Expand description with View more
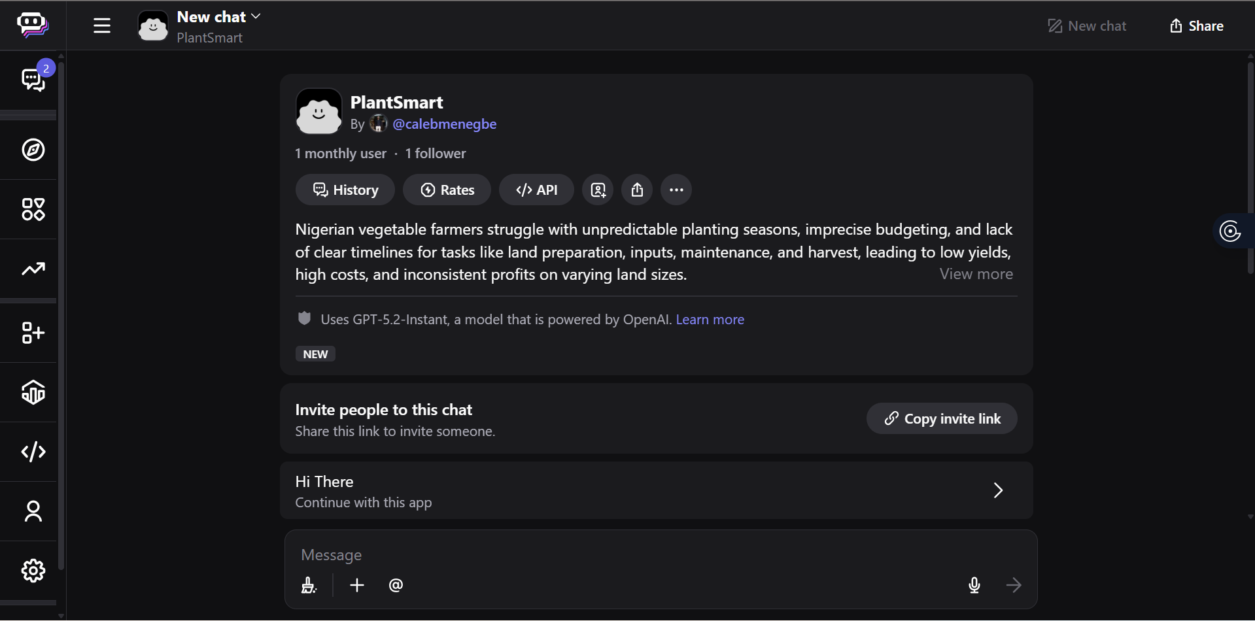 click(976, 274)
